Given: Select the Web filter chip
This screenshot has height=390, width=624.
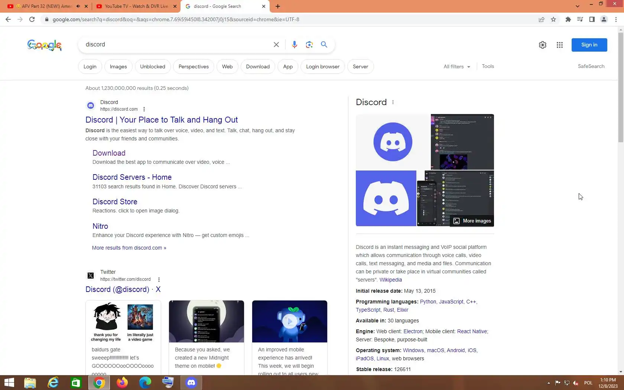Looking at the screenshot, I should [227, 66].
